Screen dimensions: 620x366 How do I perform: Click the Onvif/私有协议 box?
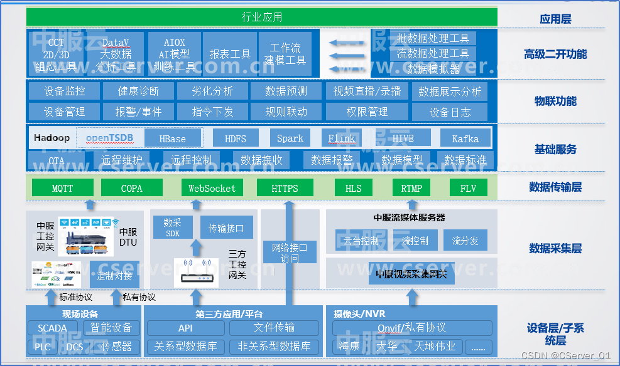(412, 327)
